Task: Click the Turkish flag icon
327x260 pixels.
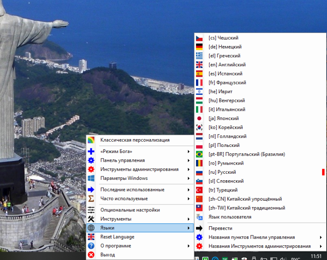Action: pyautogui.click(x=199, y=190)
